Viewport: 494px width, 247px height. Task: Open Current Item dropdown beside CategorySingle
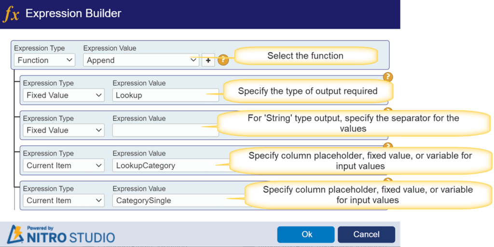click(x=64, y=200)
